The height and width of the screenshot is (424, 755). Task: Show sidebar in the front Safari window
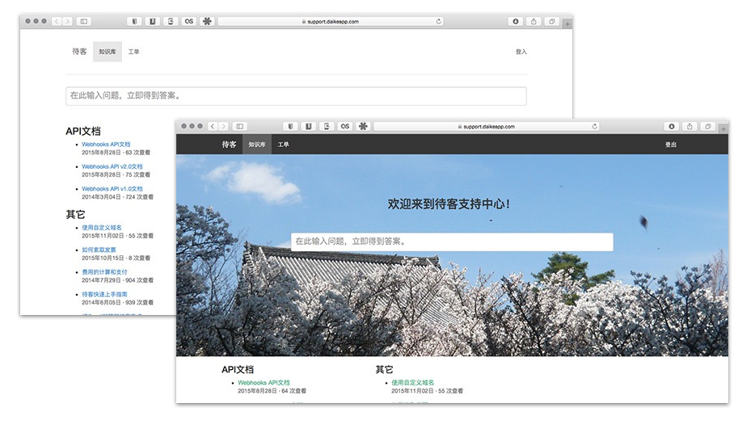[240, 127]
